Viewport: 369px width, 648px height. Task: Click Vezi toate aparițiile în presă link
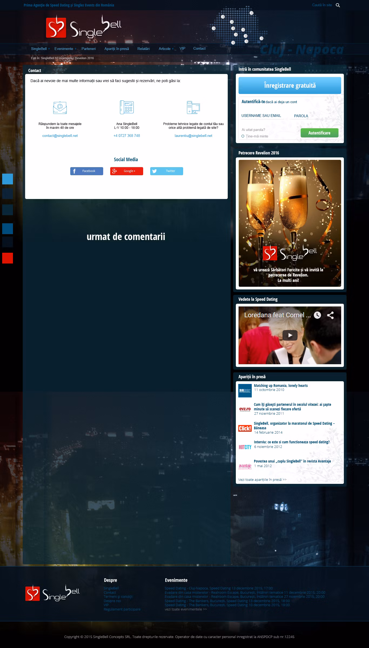[262, 480]
